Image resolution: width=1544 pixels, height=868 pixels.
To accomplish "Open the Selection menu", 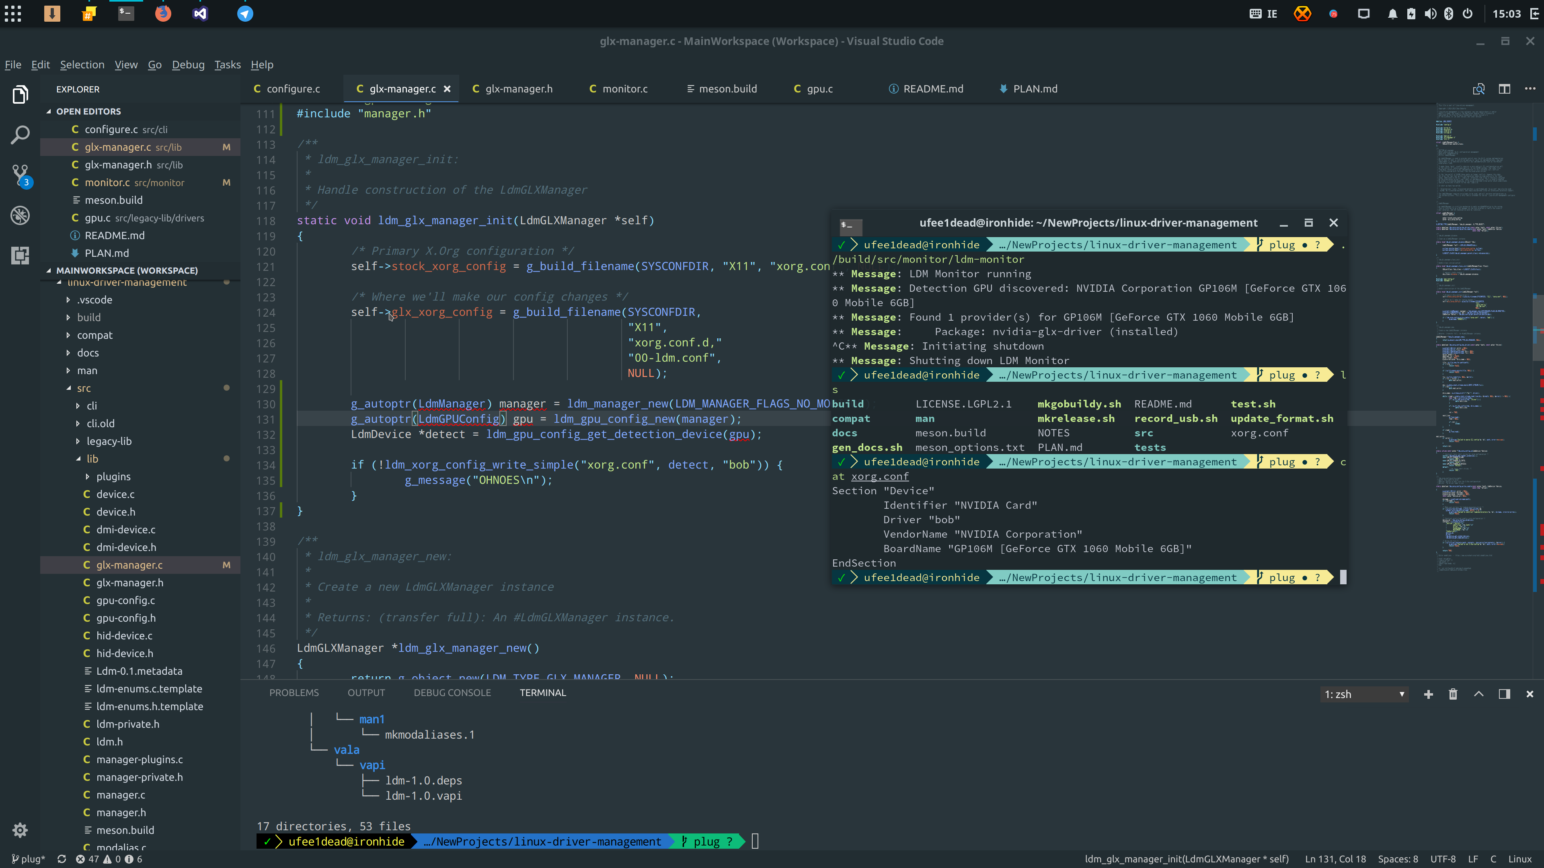I will 82,65.
